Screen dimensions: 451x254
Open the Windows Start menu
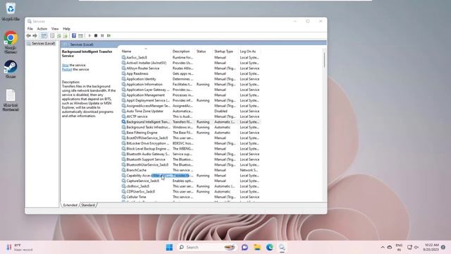click(x=169, y=248)
